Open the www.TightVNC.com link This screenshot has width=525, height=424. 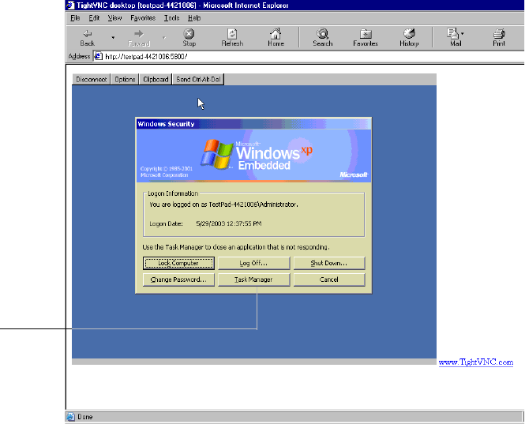[476, 362]
